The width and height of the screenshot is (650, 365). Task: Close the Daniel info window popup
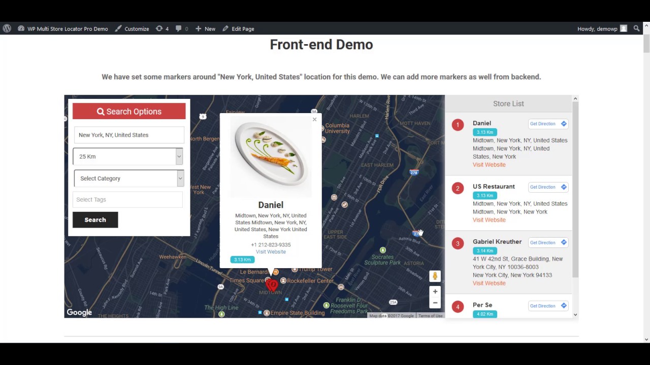click(314, 120)
